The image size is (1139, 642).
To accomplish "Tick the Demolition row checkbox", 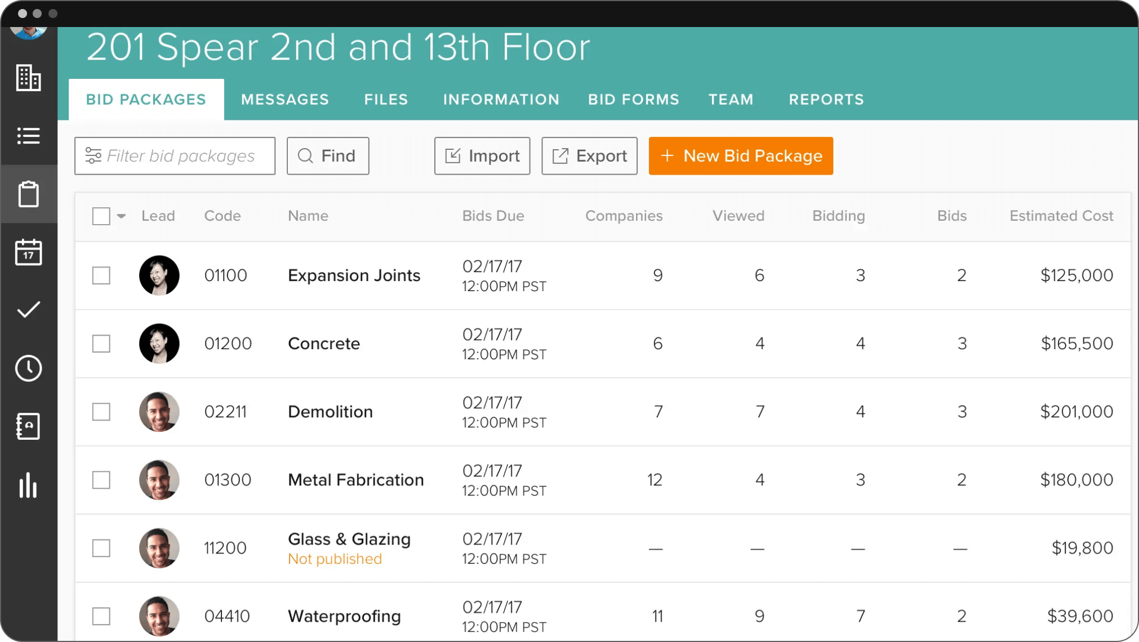I will click(x=101, y=412).
